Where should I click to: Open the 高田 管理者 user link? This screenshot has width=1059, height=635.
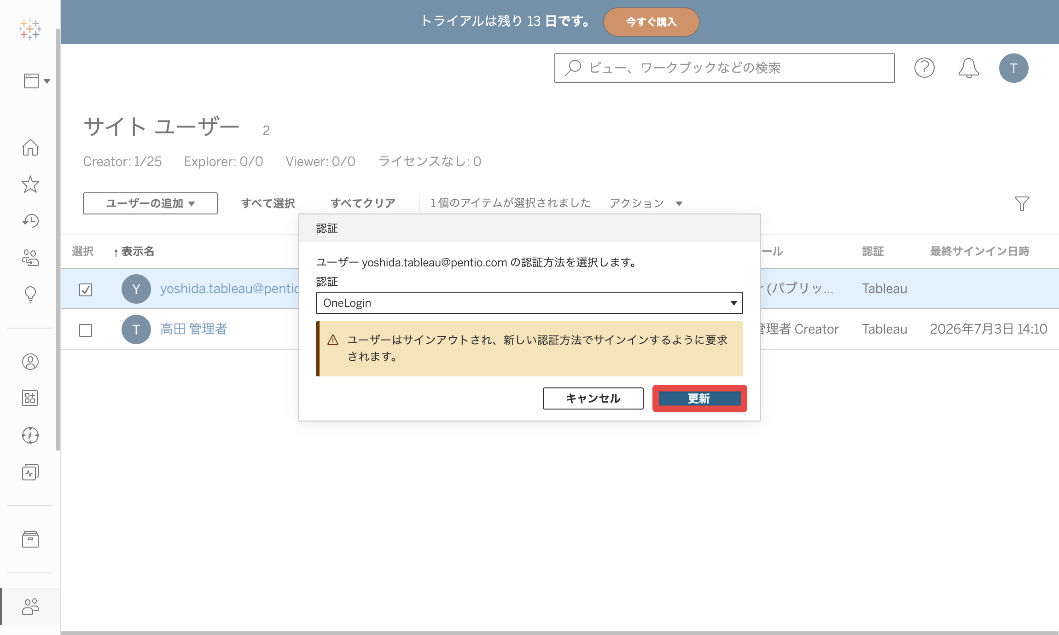(193, 329)
